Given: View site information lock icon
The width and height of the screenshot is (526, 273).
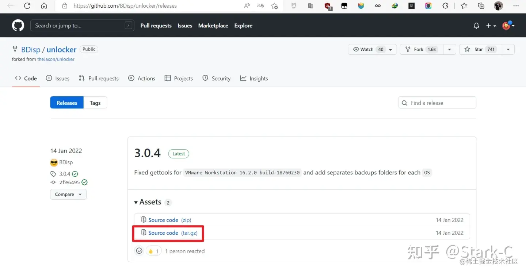Looking at the screenshot, I should (65, 6).
